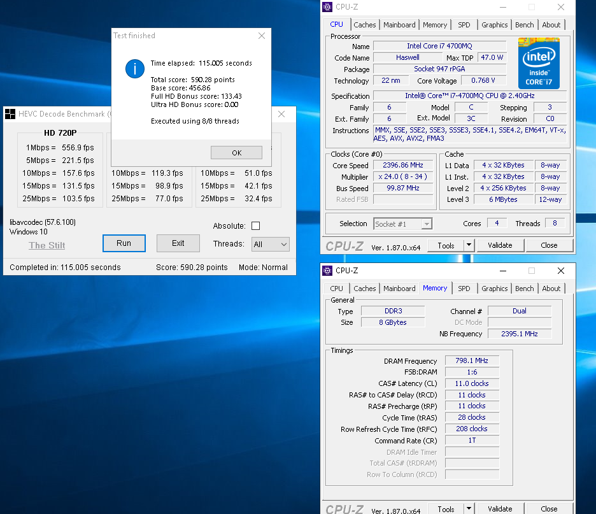596x514 pixels.
Task: Expand Tools arrow in top CPU-Z window
Action: coord(469,245)
